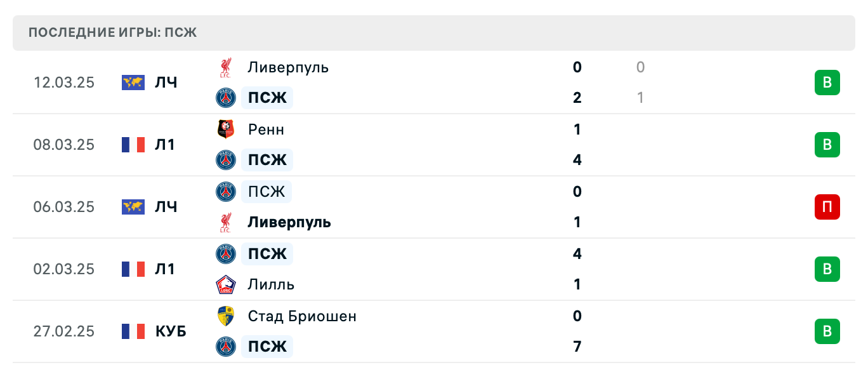Screen dimensions: 868x372
Task: Click the Lille club crest
Action: pyautogui.click(x=225, y=284)
